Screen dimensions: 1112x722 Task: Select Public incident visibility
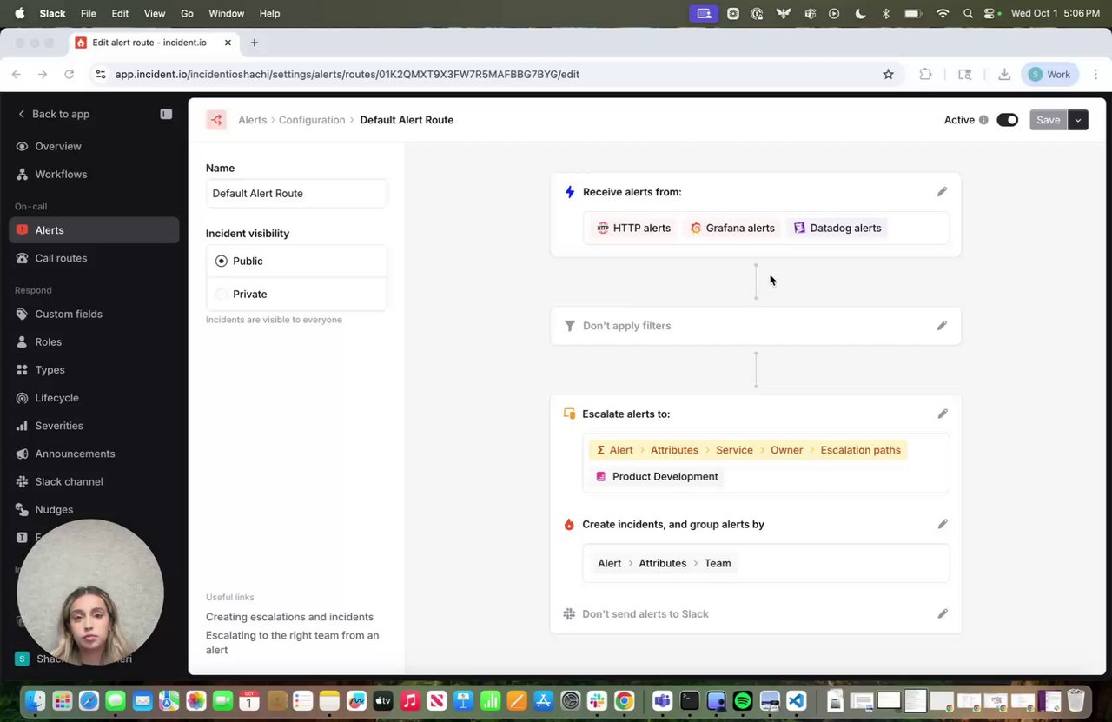(x=296, y=261)
